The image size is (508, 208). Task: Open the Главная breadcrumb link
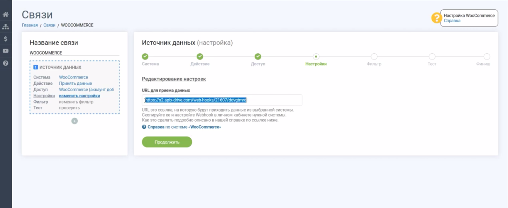pos(30,25)
